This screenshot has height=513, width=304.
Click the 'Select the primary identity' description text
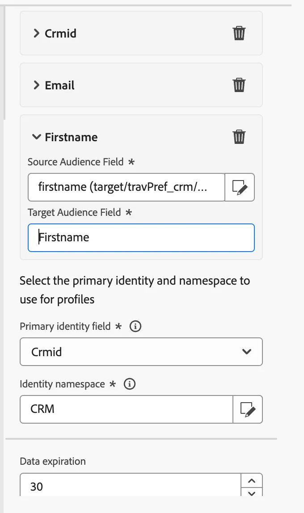tap(135, 290)
